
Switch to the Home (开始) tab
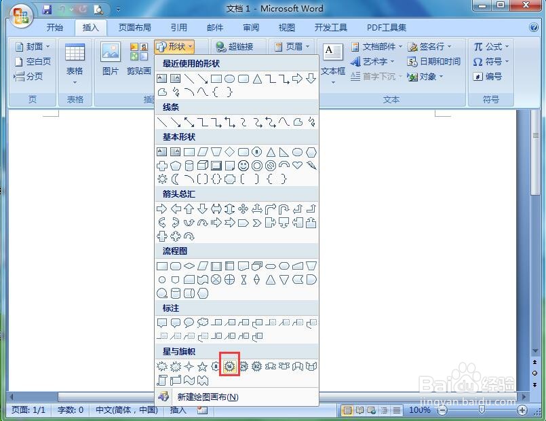pyautogui.click(x=55, y=27)
